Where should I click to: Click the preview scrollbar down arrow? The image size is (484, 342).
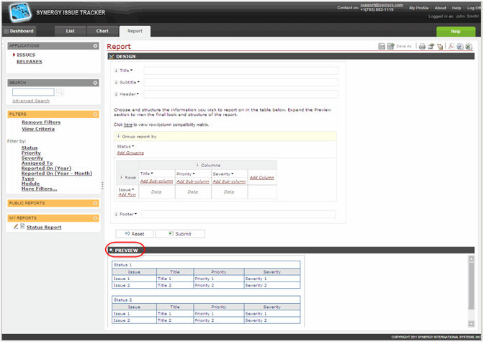tap(471, 323)
